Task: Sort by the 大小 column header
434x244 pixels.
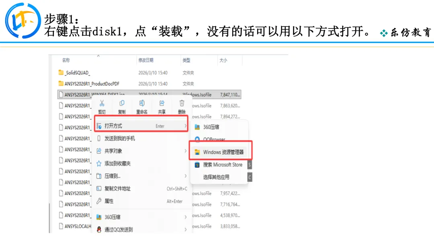Action: coord(223,60)
